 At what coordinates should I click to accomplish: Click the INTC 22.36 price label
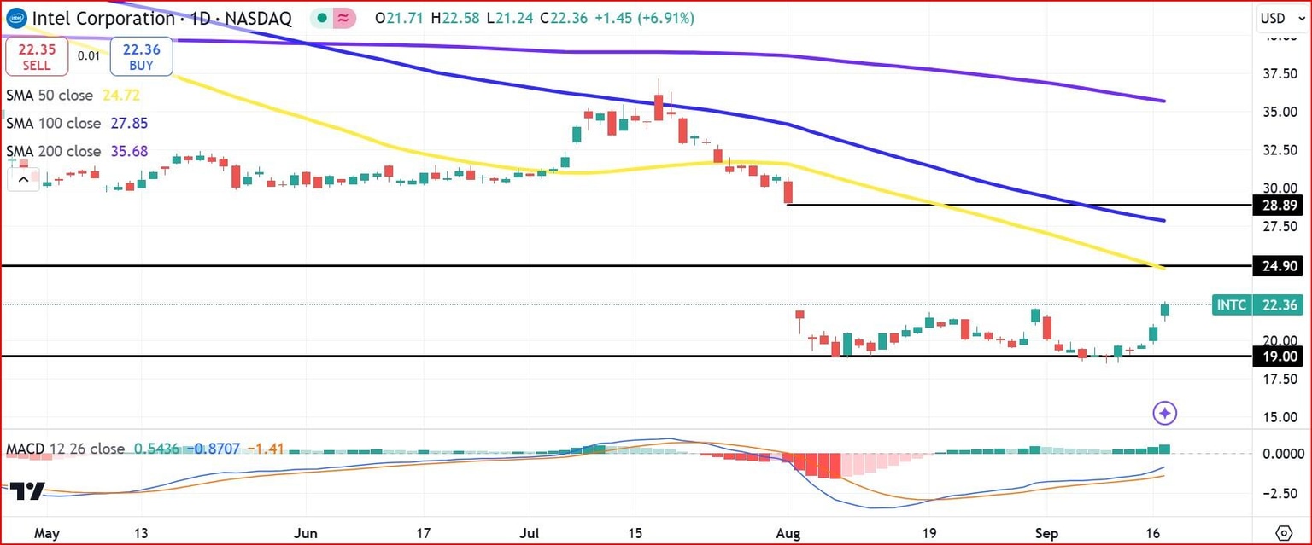click(1256, 304)
